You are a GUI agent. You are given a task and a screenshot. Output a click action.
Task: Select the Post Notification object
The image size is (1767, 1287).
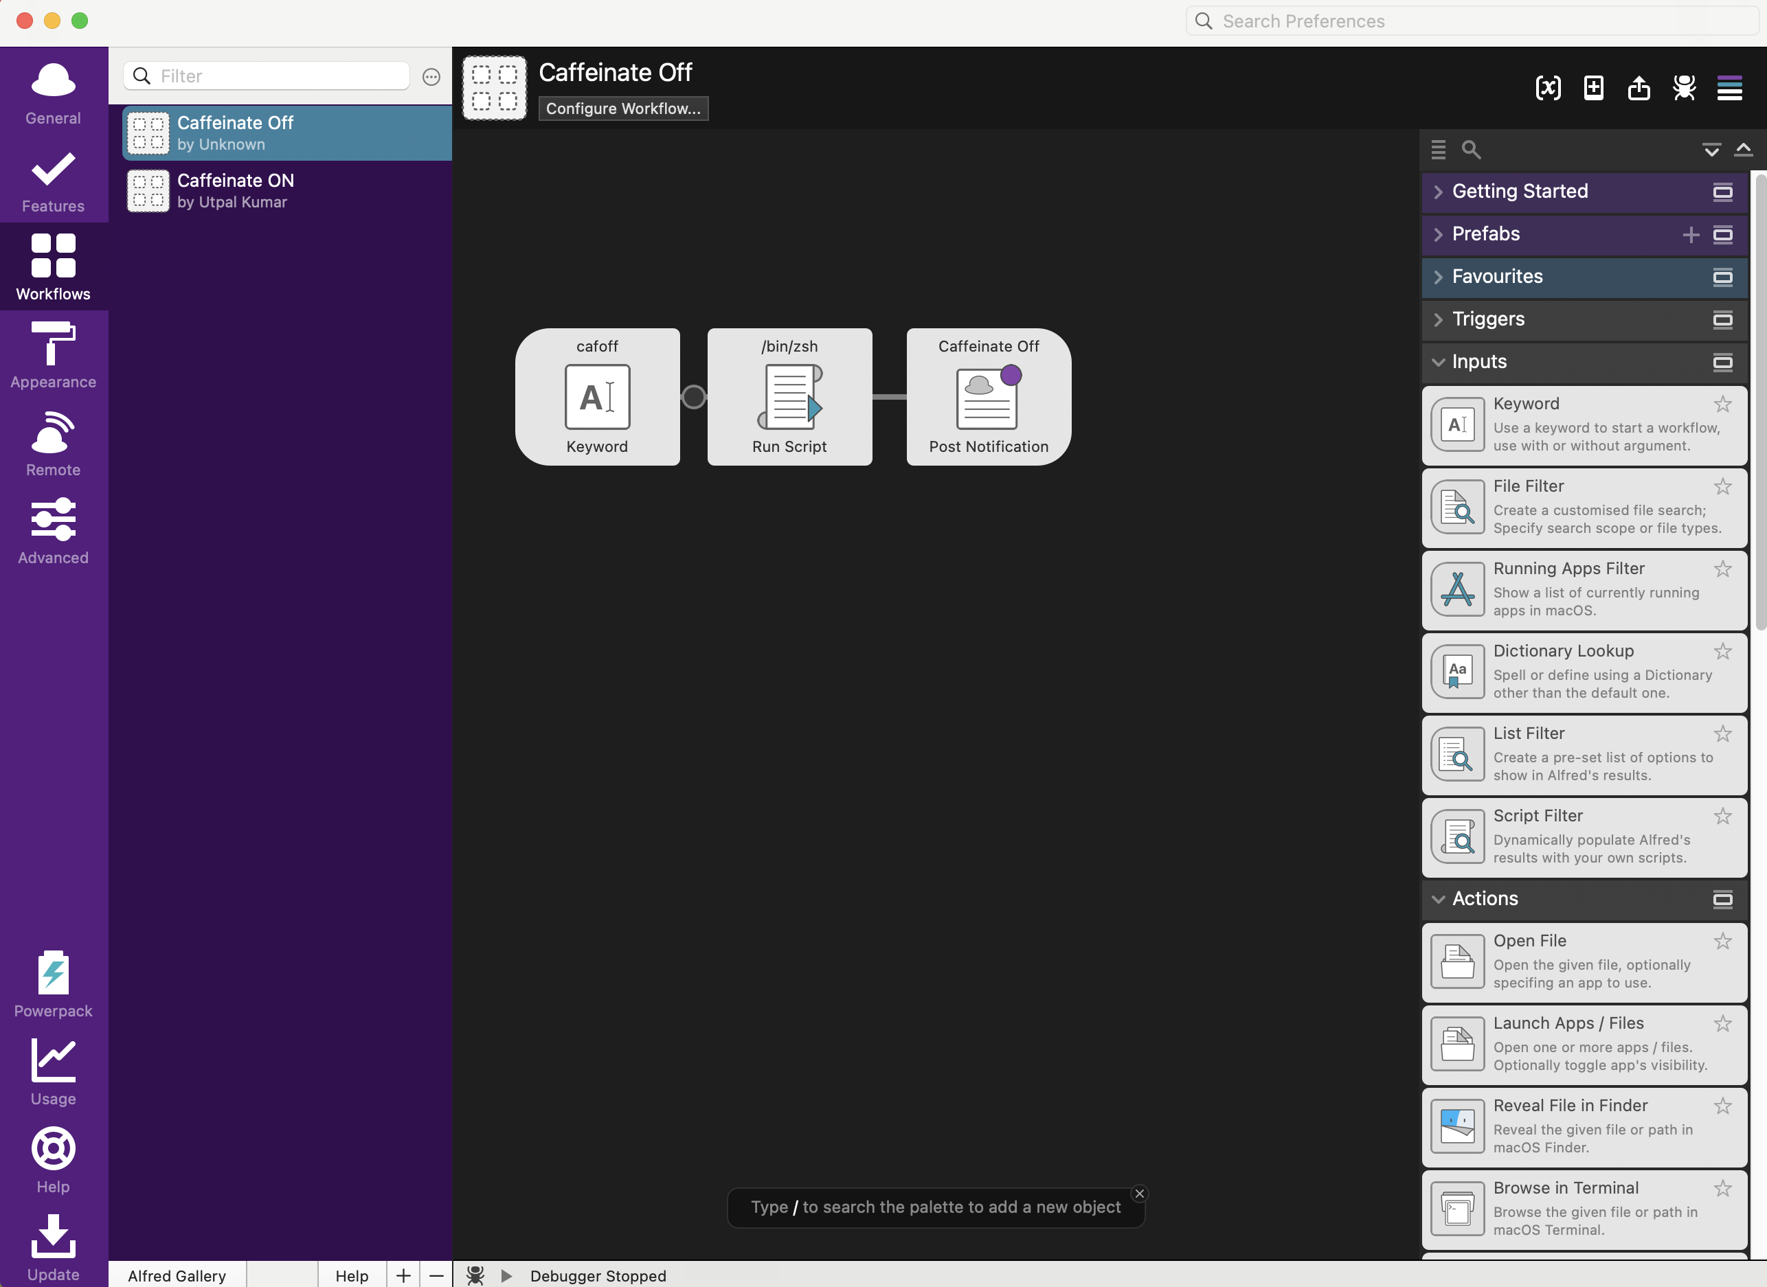coord(989,396)
